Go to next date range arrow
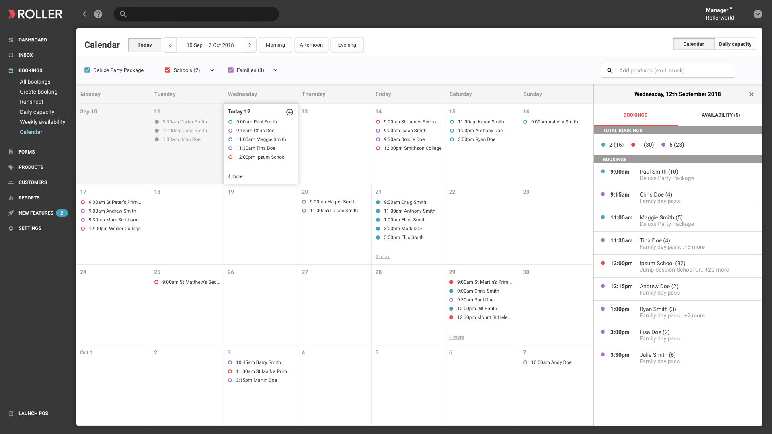This screenshot has width=772, height=434. coord(250,45)
